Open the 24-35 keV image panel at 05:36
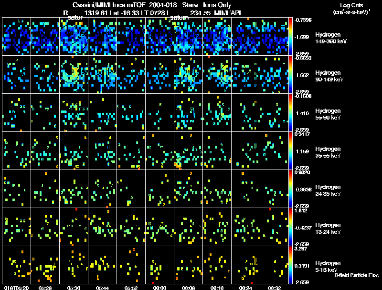This screenshot has width=382, height=290. pos(74,189)
